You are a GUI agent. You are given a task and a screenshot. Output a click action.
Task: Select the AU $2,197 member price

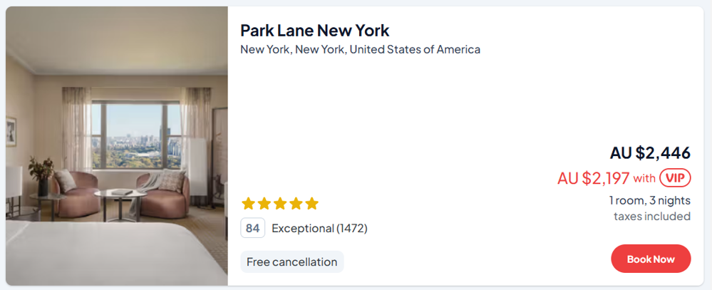point(593,178)
